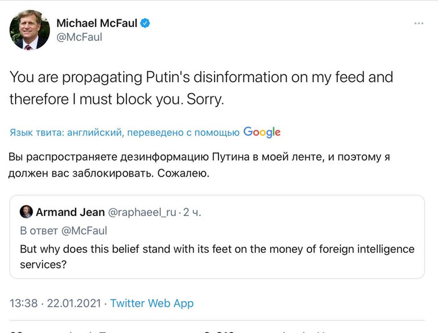438x333 pixels.
Task: Click the "2 ч." quoted tweet timestamp
Action: 192,212
